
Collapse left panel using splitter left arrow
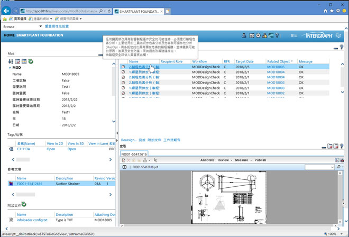pos(117,133)
